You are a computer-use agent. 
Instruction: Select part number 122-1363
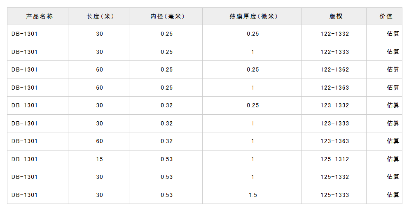pyautogui.click(x=335, y=88)
